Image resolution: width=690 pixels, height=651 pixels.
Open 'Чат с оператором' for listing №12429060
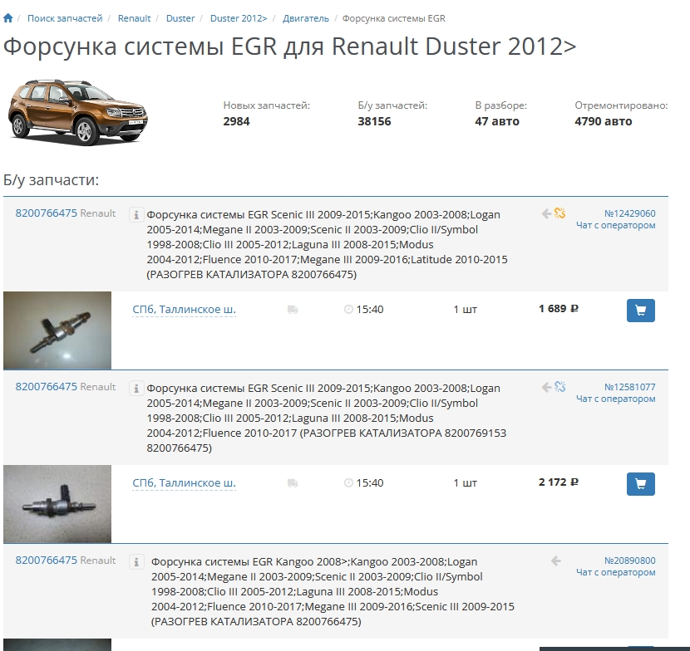(x=616, y=226)
